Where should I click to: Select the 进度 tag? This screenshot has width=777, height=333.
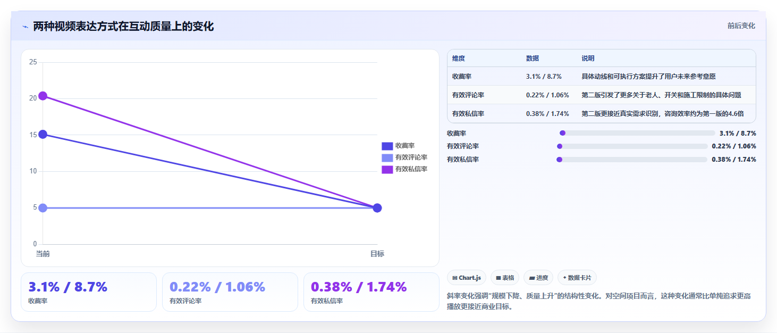(538, 278)
